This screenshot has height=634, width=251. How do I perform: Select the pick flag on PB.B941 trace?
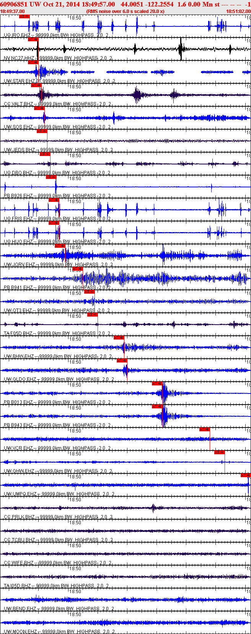point(78,269)
